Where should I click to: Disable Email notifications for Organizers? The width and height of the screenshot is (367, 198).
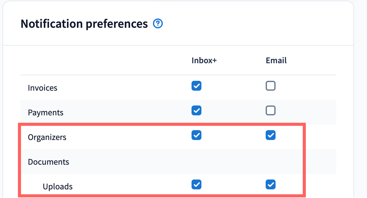[271, 135]
